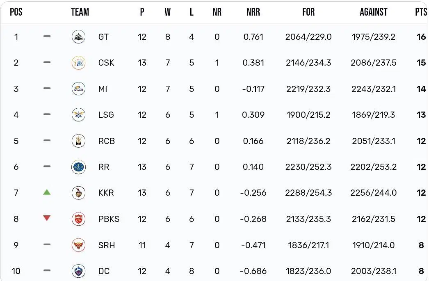Screen dimensions: 429x281
Task: Sort by the PTS column header
Action: 421,12
